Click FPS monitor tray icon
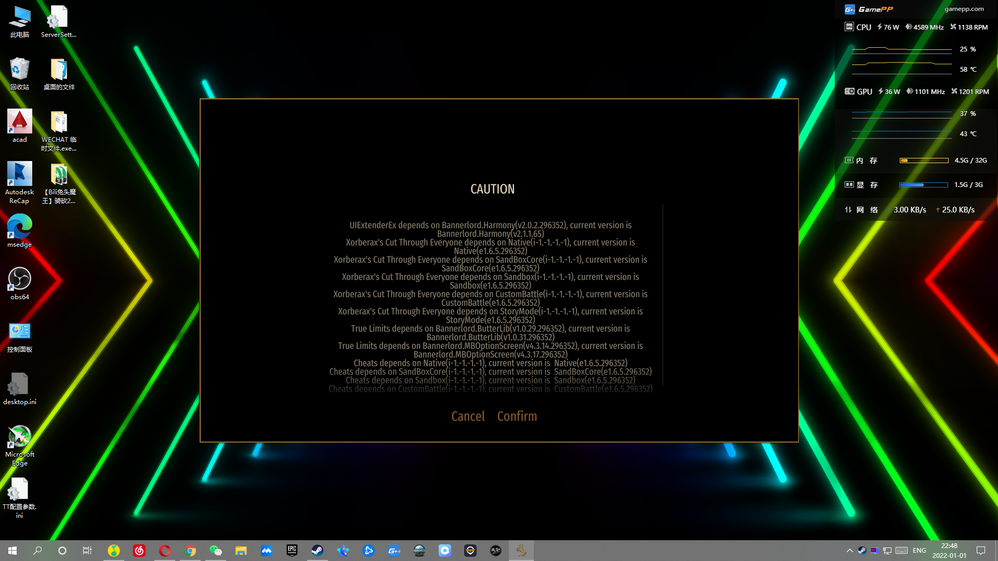This screenshot has width=998, height=561. pos(874,551)
